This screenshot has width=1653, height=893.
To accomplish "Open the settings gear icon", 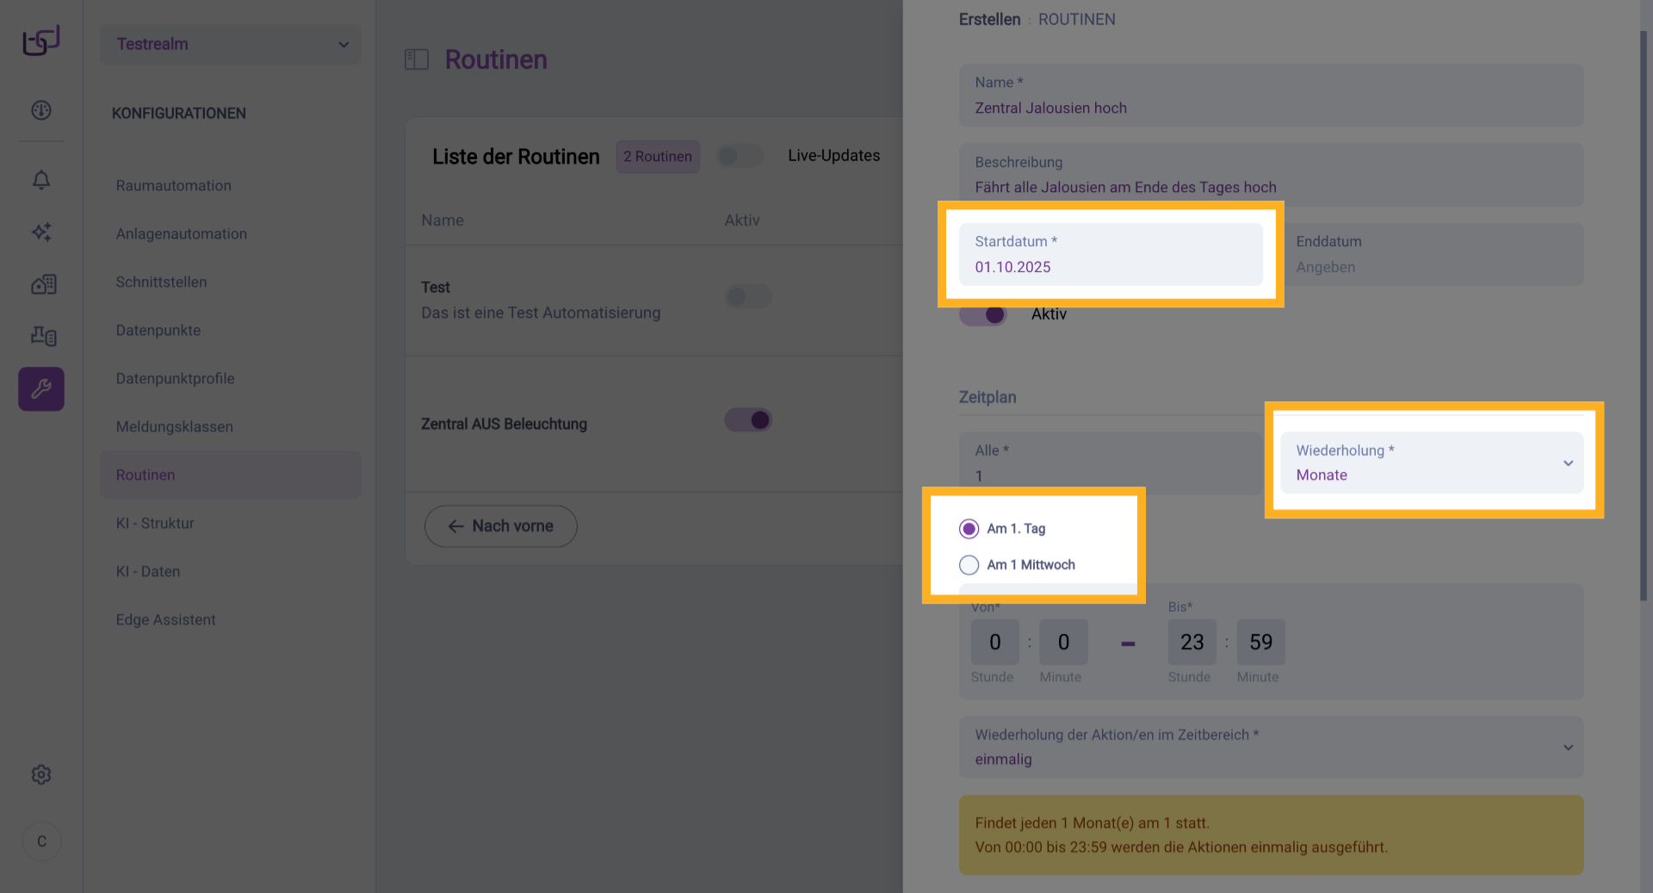I will coord(41,774).
